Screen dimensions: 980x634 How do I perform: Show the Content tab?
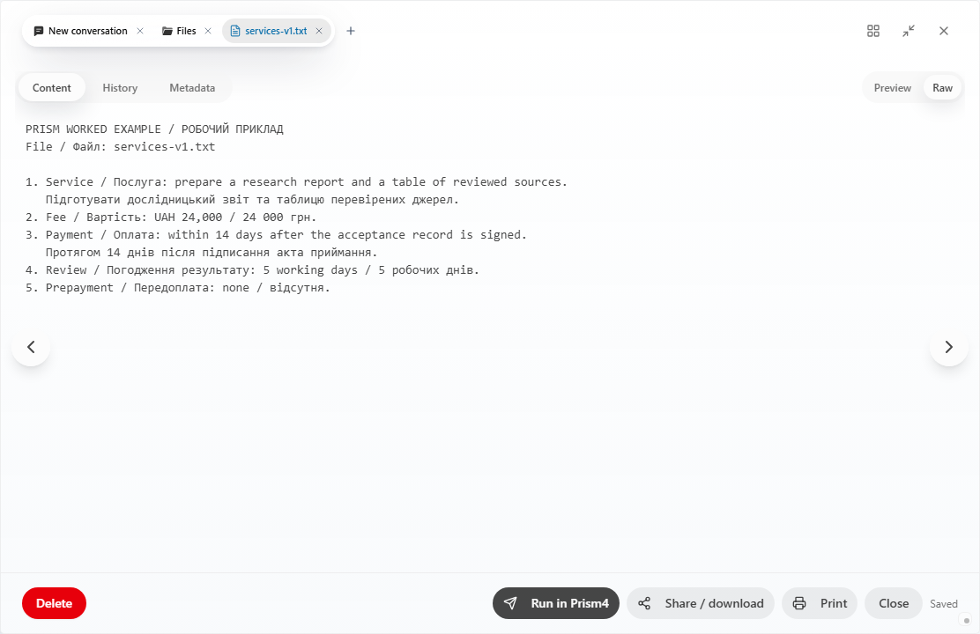coord(52,88)
